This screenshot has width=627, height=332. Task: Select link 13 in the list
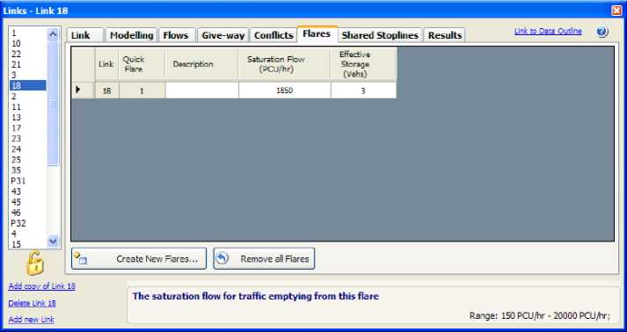point(28,118)
